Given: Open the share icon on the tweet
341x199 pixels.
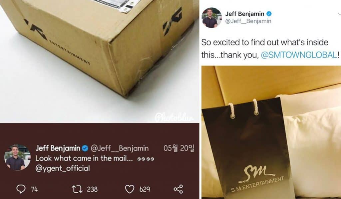Looking at the screenshot, I should coord(178,189).
